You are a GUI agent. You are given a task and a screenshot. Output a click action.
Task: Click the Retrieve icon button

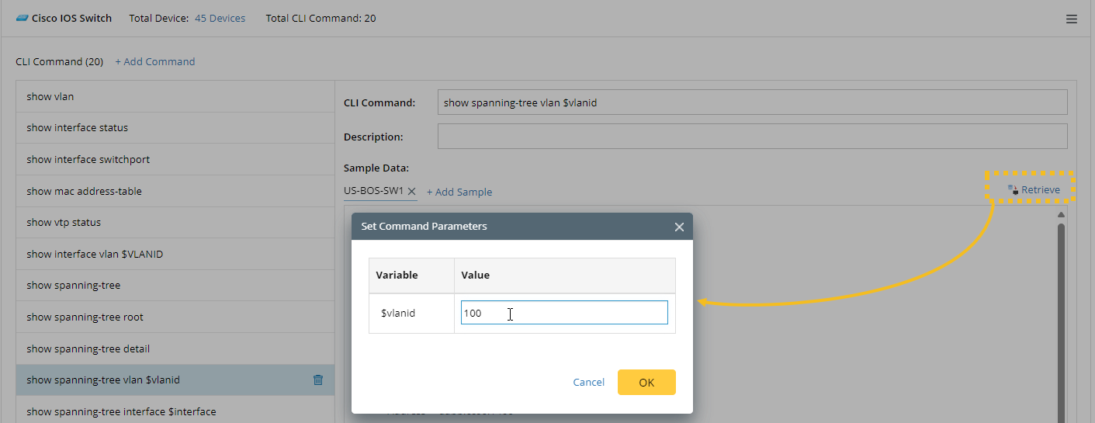[x=1013, y=189]
